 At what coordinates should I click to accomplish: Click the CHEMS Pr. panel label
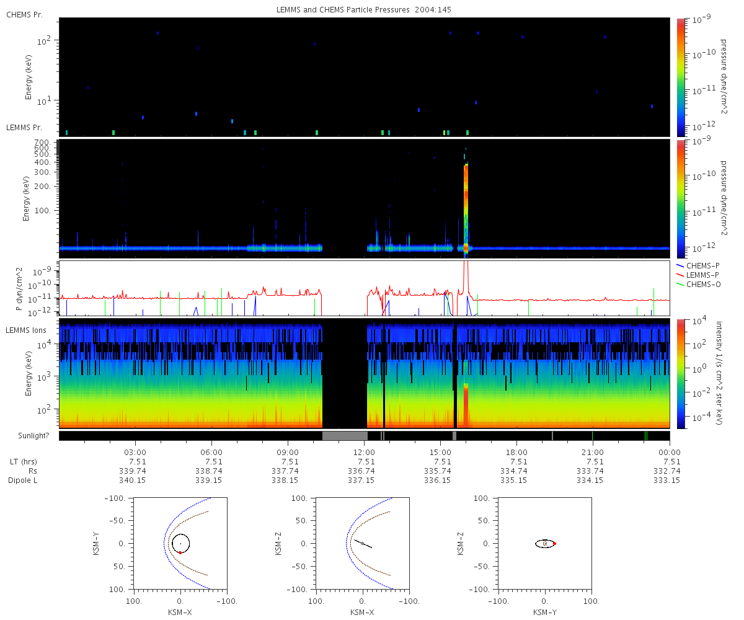24,14
